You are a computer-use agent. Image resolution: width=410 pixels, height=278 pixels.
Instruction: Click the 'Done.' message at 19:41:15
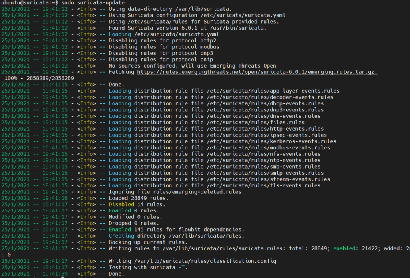point(117,85)
